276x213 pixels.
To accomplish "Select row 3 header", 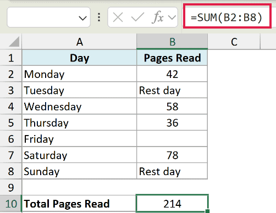I will point(11,90).
